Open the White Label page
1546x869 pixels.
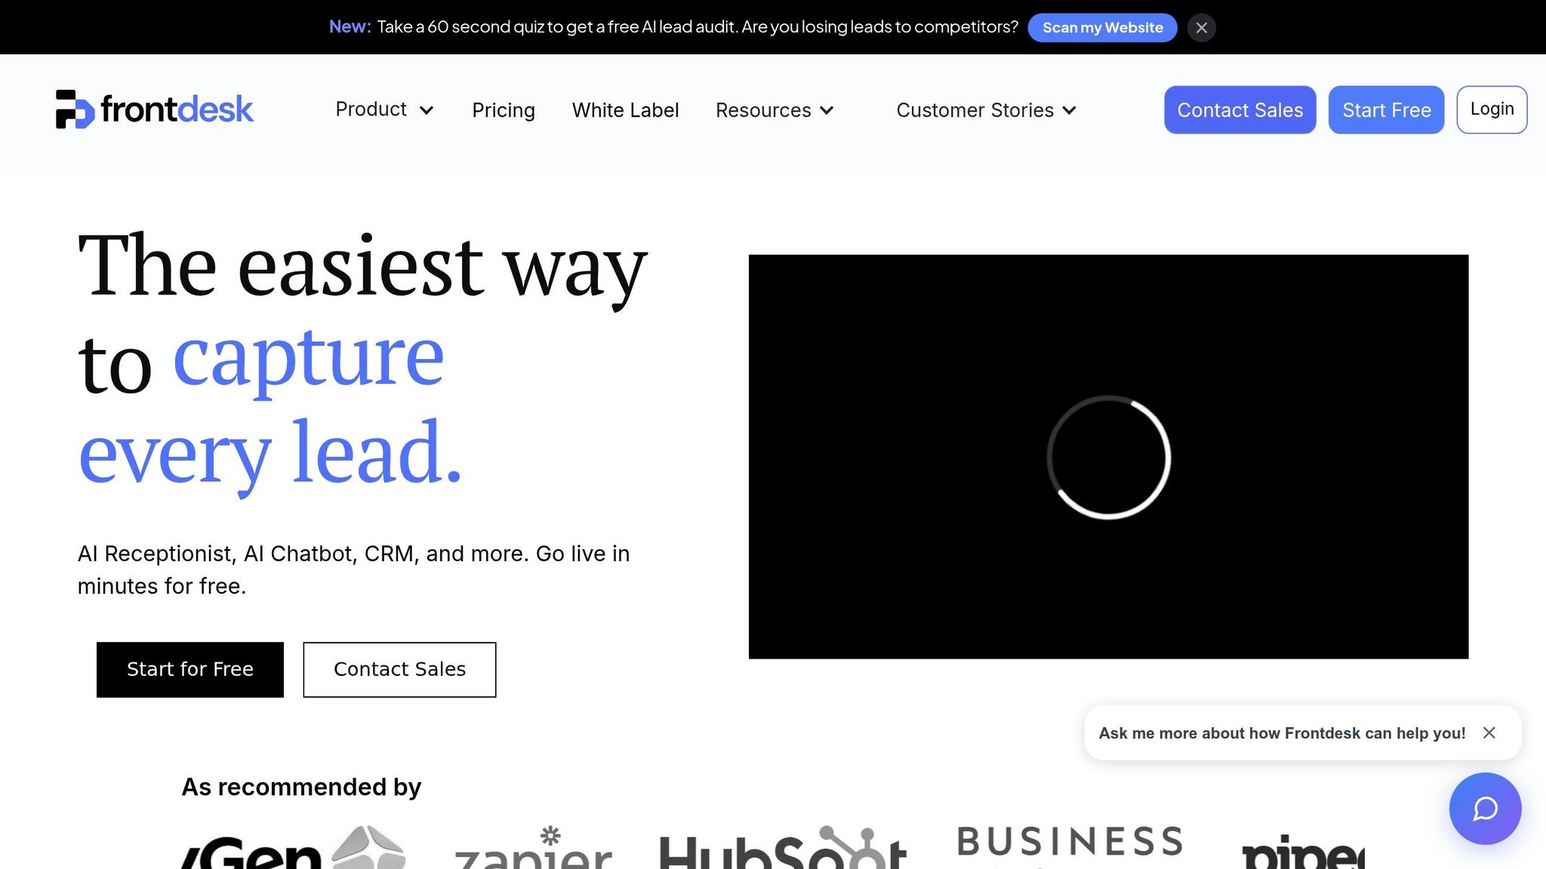click(x=625, y=110)
